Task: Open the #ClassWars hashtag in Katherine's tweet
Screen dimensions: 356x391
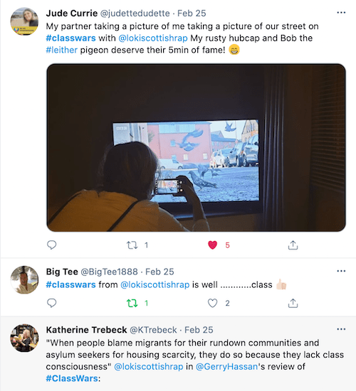Action: pos(72,378)
